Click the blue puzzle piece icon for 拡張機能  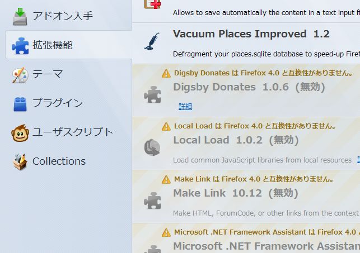20,46
